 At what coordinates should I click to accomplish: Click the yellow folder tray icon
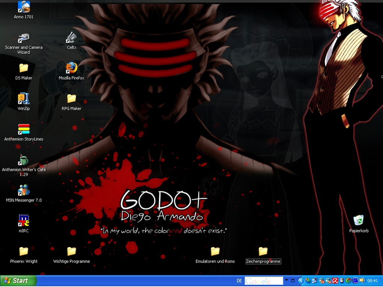[362, 281]
